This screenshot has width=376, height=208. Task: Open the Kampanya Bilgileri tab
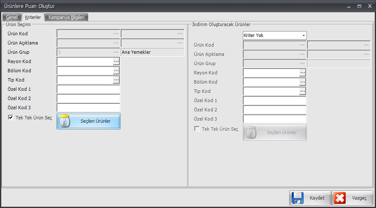67,17
